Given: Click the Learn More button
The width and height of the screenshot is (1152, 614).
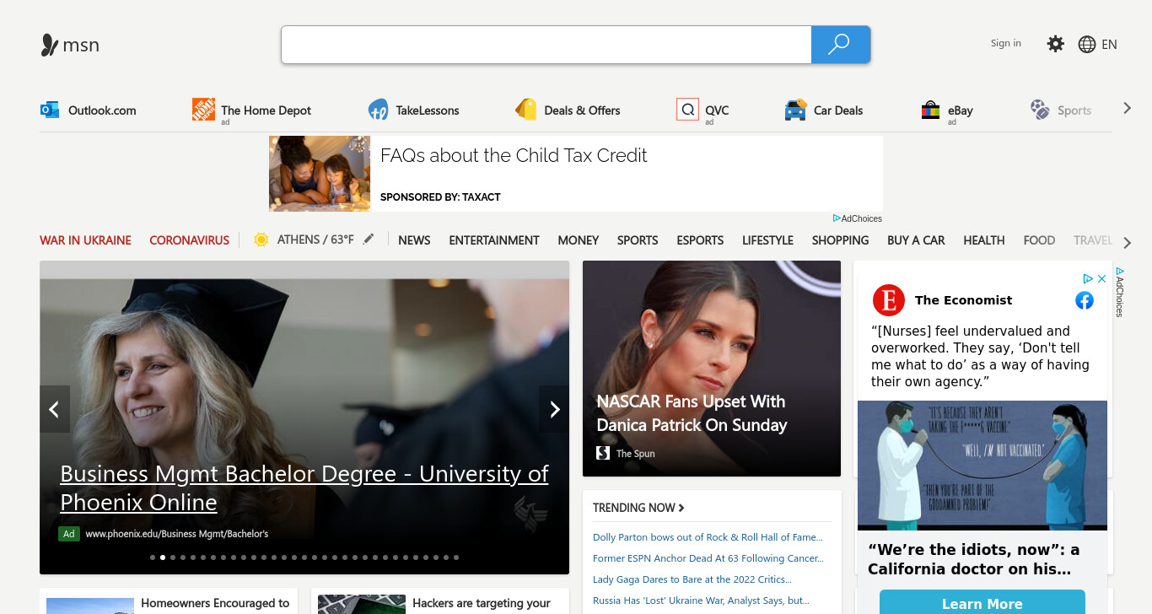Looking at the screenshot, I should [982, 602].
